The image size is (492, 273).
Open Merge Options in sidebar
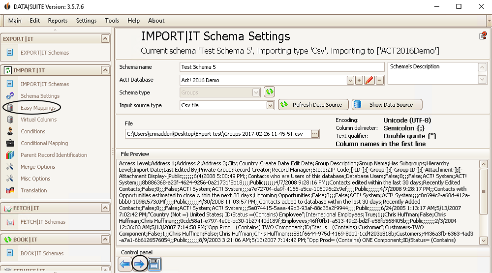tap(38, 167)
